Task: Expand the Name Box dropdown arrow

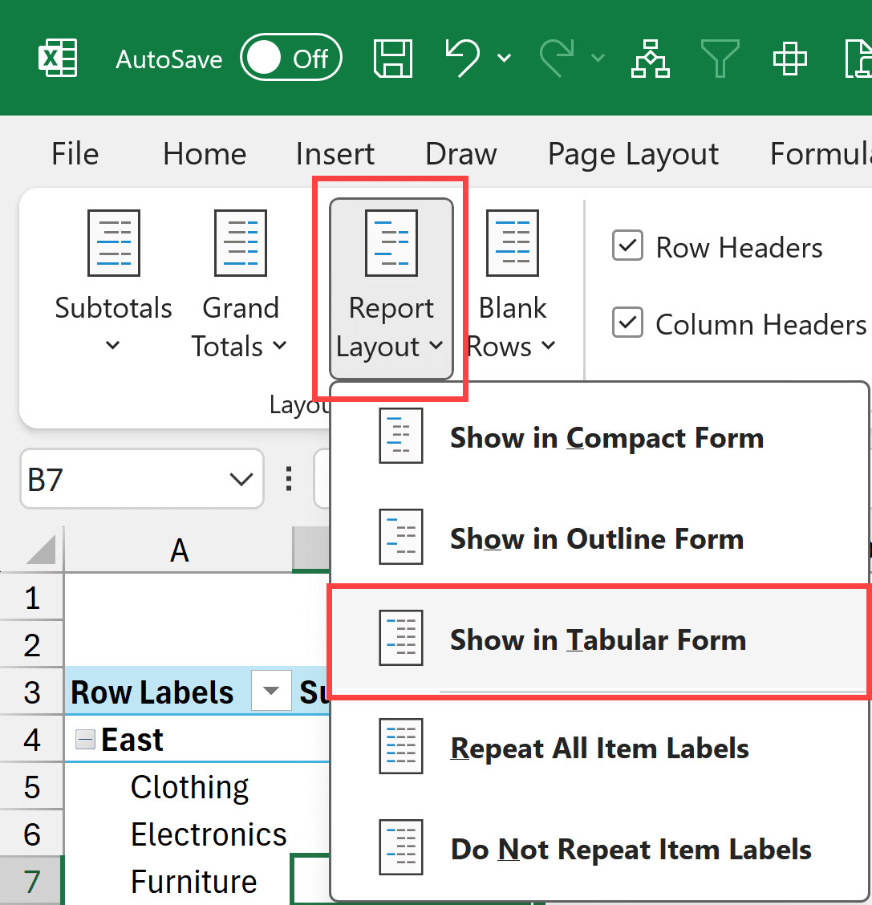Action: (x=241, y=480)
